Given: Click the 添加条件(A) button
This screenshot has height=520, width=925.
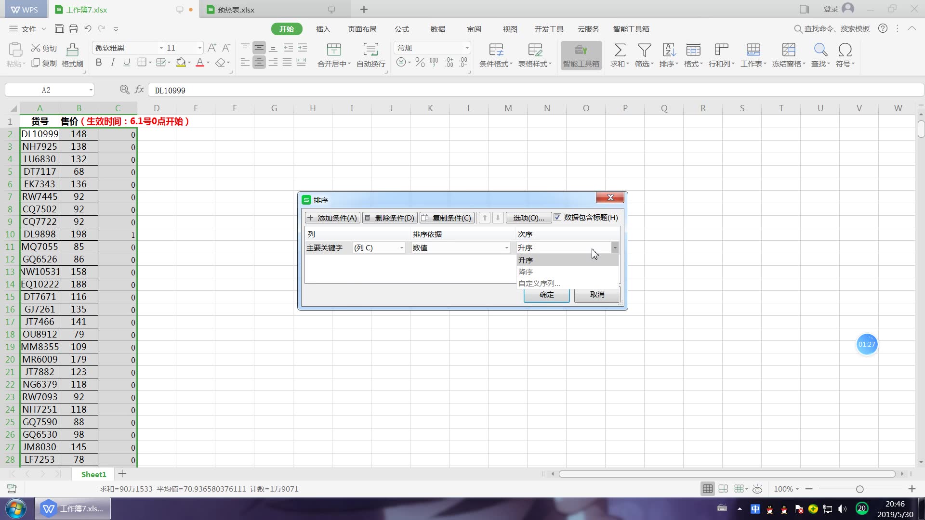Looking at the screenshot, I should (332, 218).
